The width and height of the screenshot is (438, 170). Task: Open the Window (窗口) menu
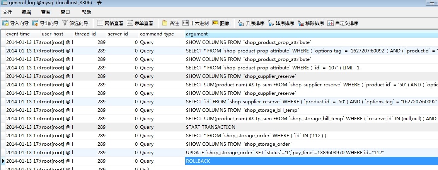click(x=65, y=12)
